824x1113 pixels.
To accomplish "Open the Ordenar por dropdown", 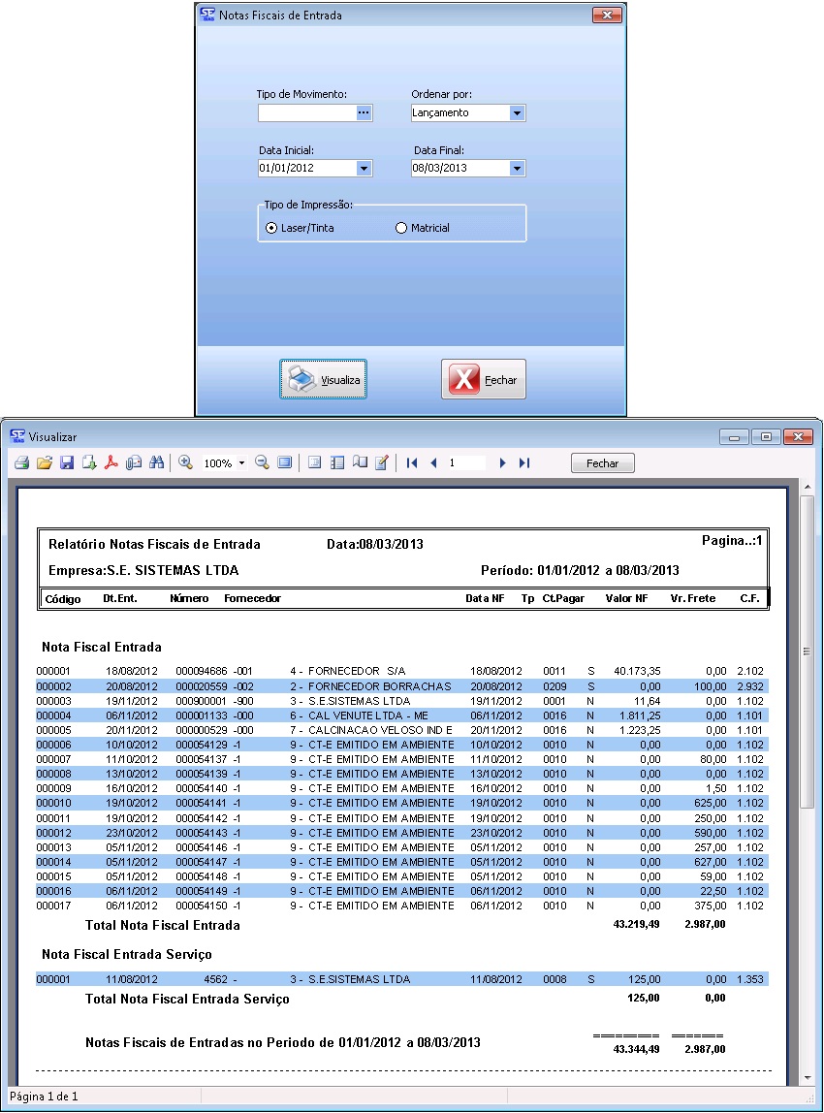I will (x=517, y=113).
